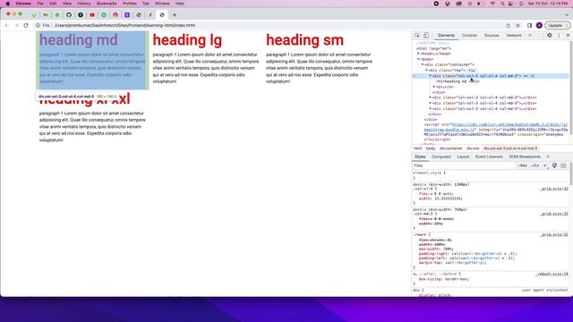Open DevTools settings gear

549,36
